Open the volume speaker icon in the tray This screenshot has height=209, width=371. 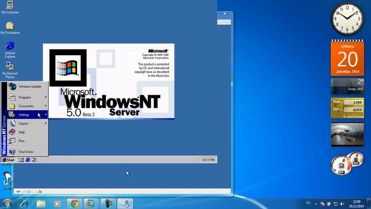tap(342, 204)
